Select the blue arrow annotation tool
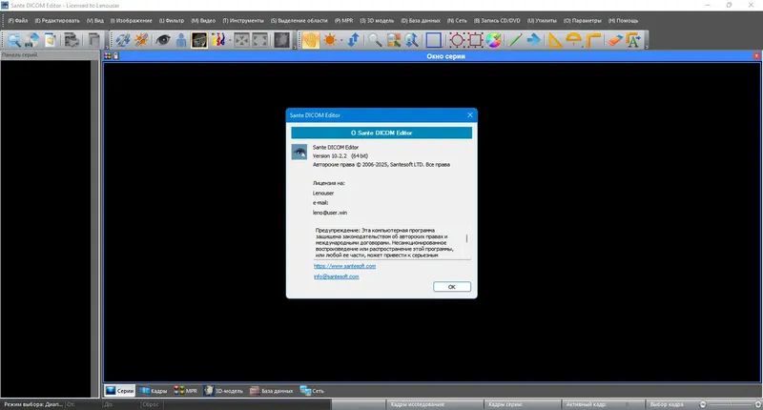 [x=533, y=40]
